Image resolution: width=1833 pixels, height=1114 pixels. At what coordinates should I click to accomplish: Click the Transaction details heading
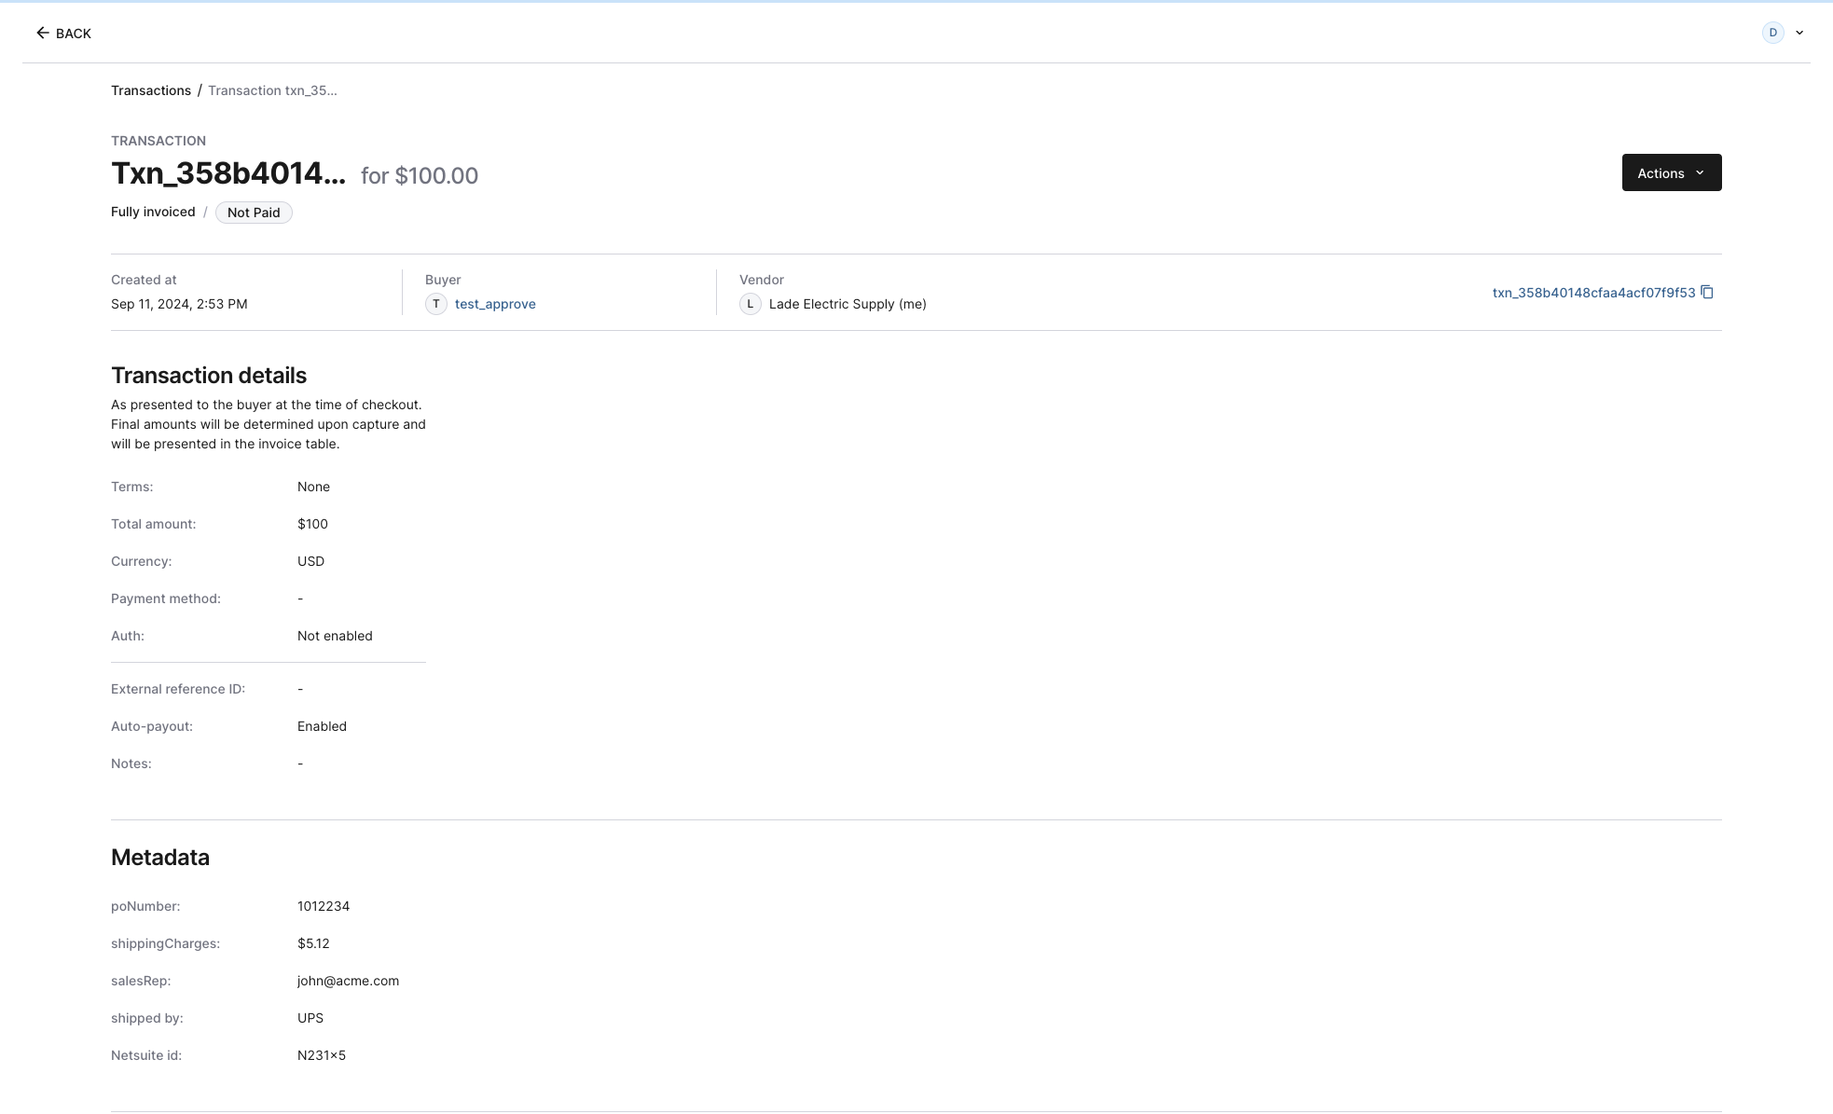(209, 375)
